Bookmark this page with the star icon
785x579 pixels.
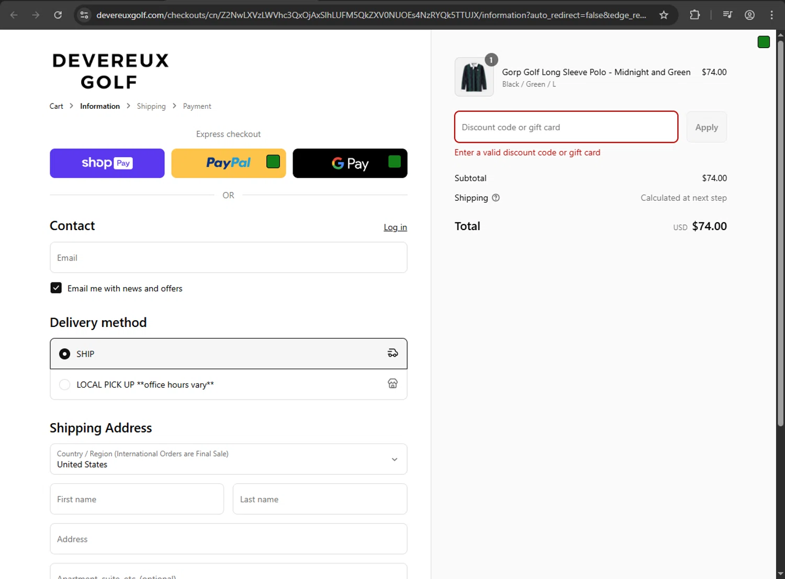(664, 15)
